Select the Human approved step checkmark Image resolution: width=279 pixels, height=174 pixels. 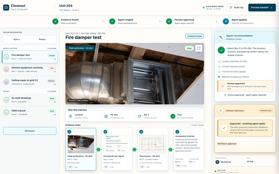[169, 21]
